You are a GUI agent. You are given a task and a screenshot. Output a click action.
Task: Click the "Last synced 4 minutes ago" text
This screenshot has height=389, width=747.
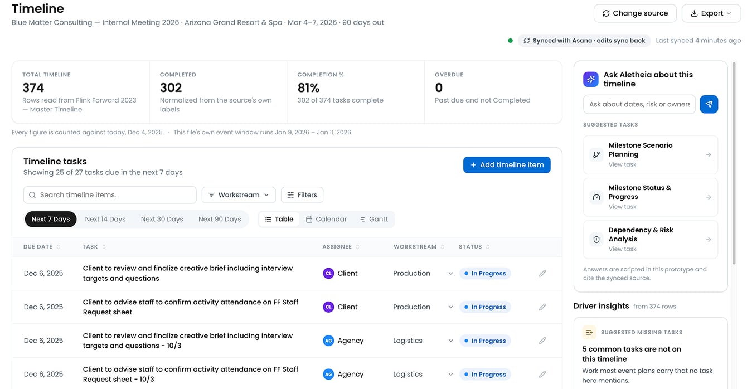coord(699,41)
